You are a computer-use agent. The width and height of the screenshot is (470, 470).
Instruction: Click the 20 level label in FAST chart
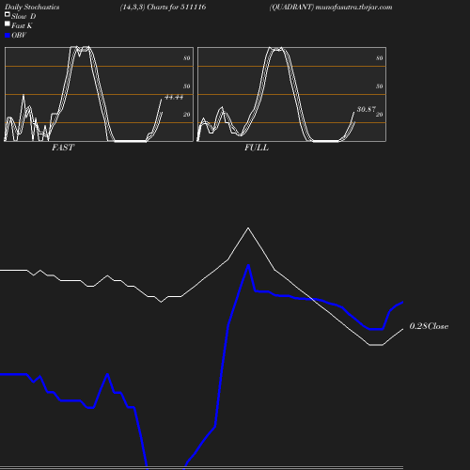187,115
